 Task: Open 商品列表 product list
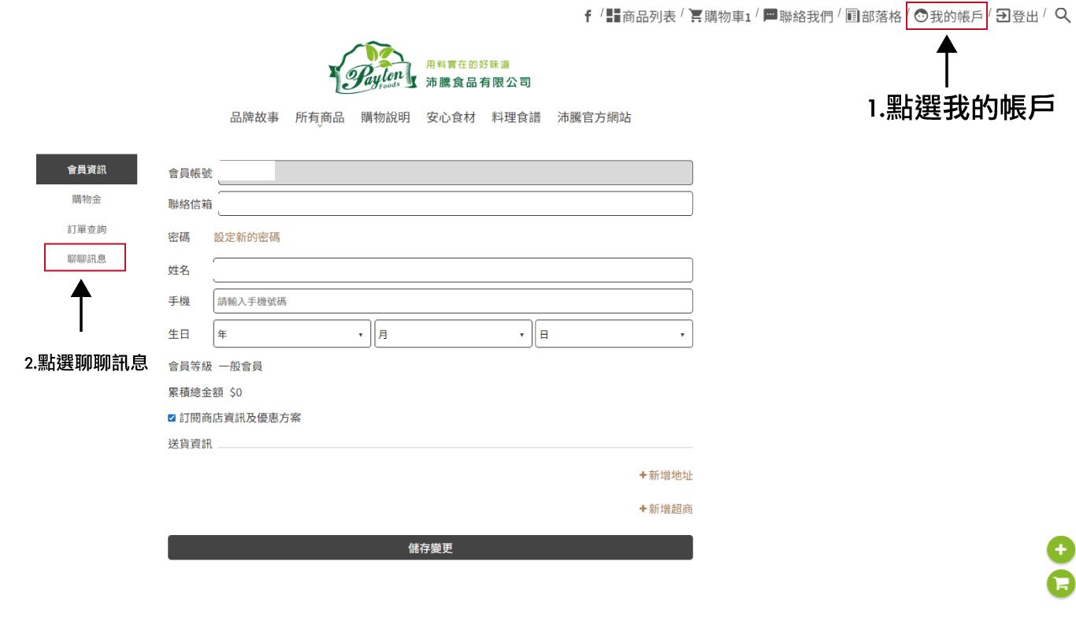click(641, 16)
